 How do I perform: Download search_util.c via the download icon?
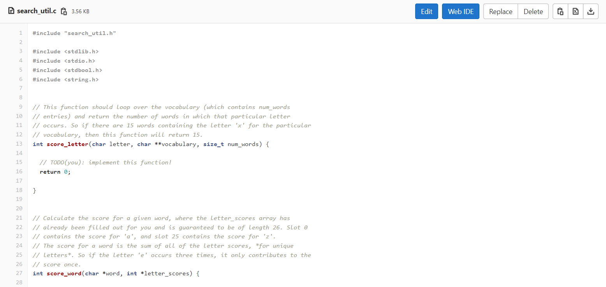click(591, 11)
